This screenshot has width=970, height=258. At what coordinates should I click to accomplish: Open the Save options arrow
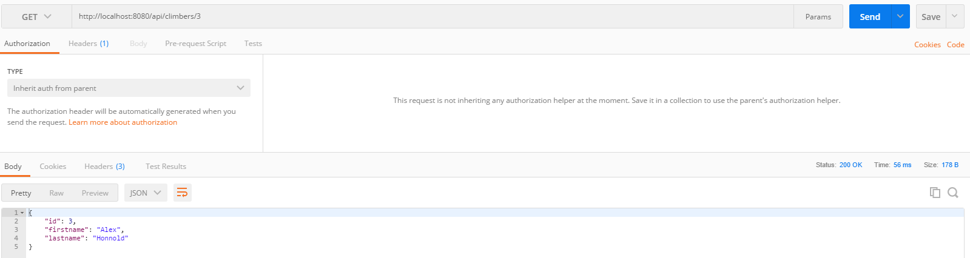[x=955, y=16]
